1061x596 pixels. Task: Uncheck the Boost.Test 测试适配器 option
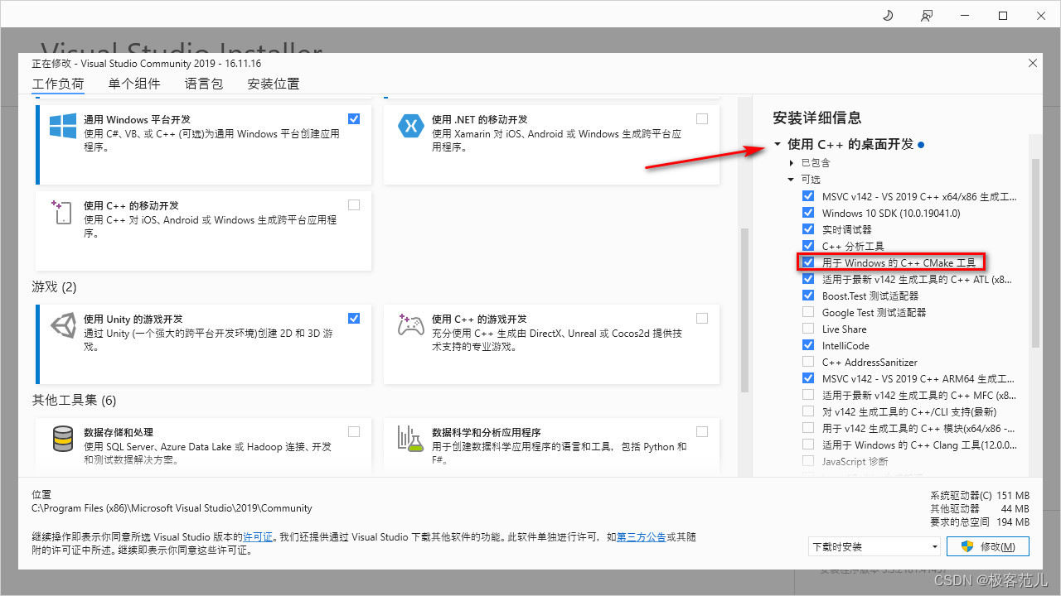[x=808, y=296]
